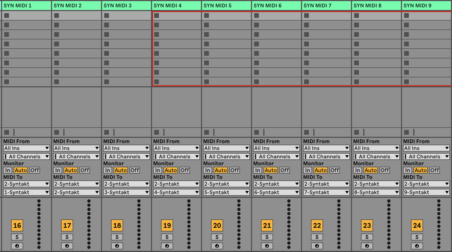
Task: Toggle track activator number 24
Action: coord(417,225)
